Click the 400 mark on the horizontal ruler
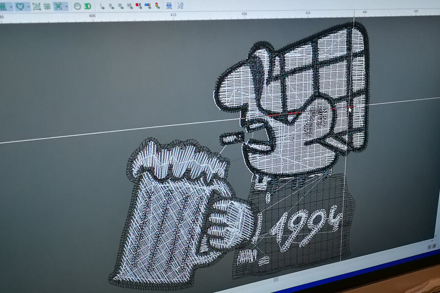The image size is (440, 293). click(92, 16)
